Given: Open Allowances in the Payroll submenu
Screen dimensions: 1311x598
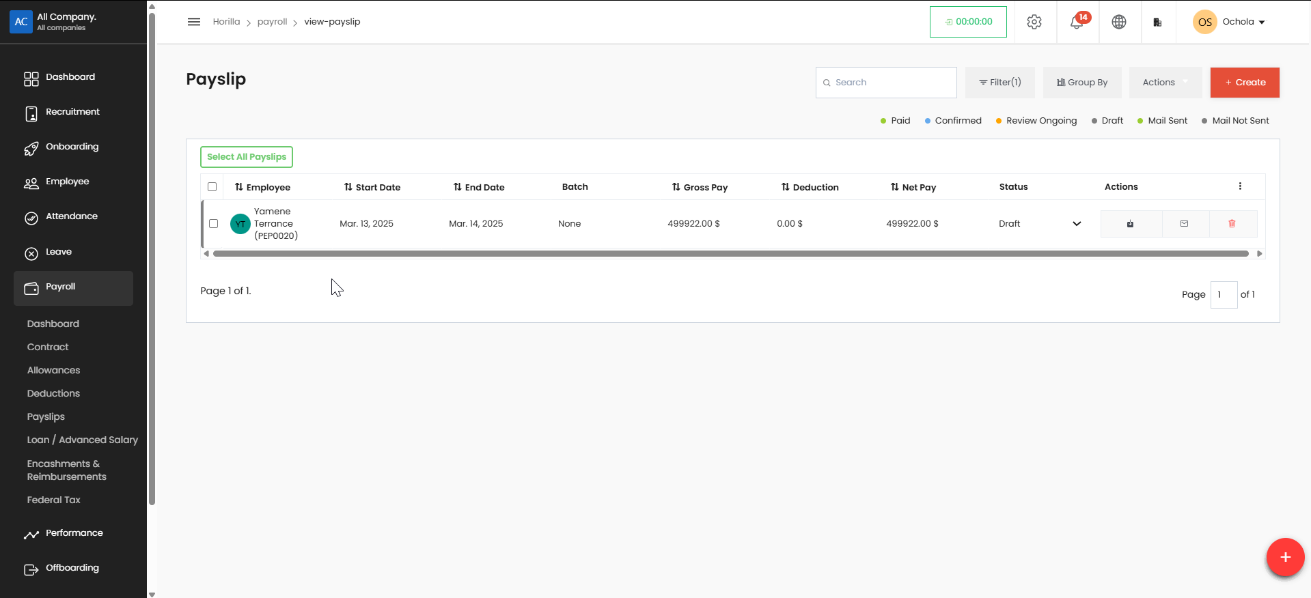Looking at the screenshot, I should tap(53, 370).
